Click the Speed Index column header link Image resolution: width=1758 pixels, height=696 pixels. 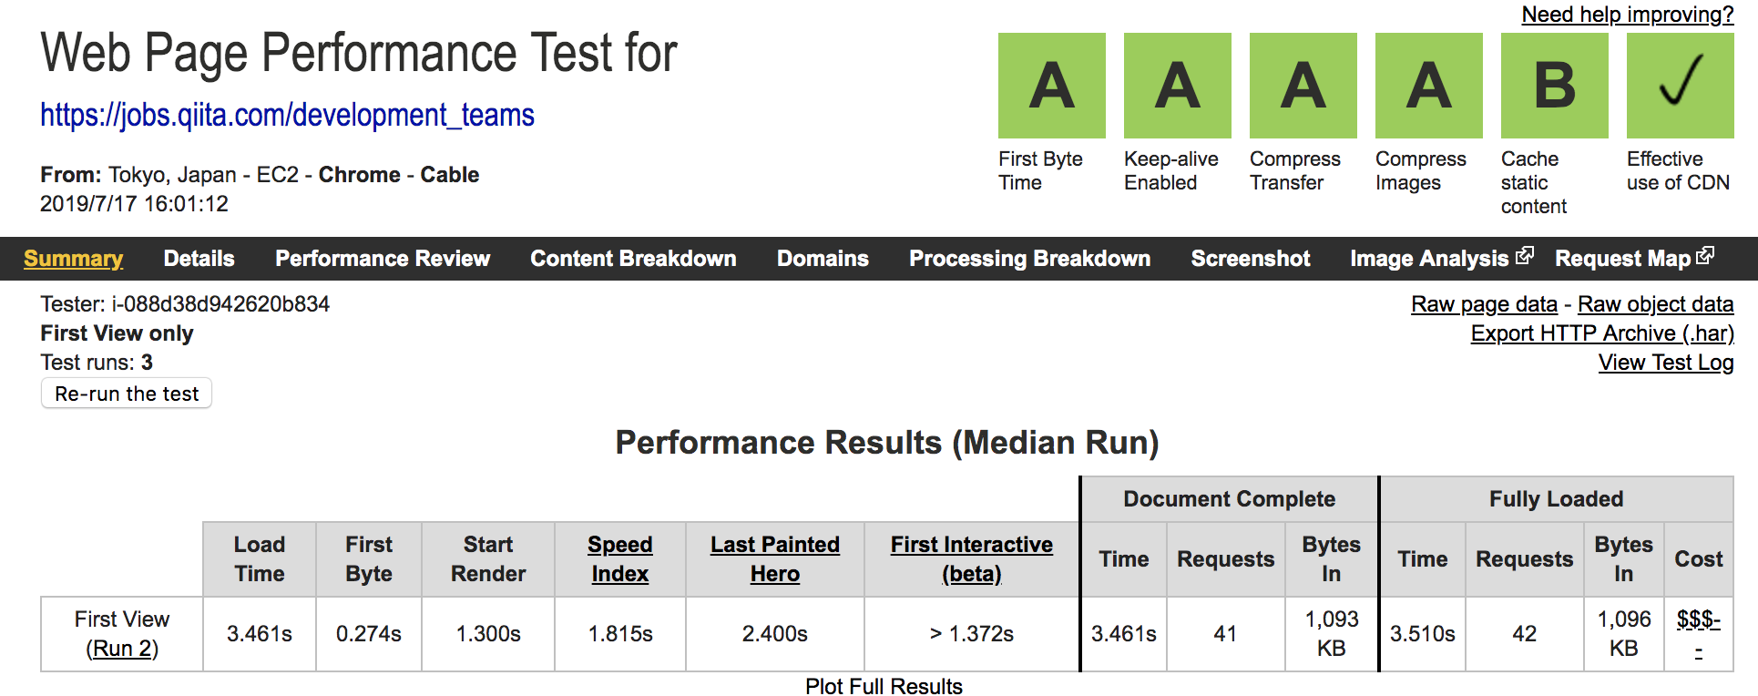point(619,559)
